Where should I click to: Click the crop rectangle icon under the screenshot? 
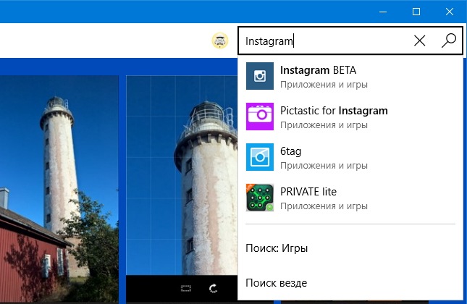pyautogui.click(x=186, y=288)
